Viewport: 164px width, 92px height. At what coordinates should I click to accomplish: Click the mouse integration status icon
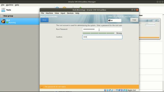[124, 90]
